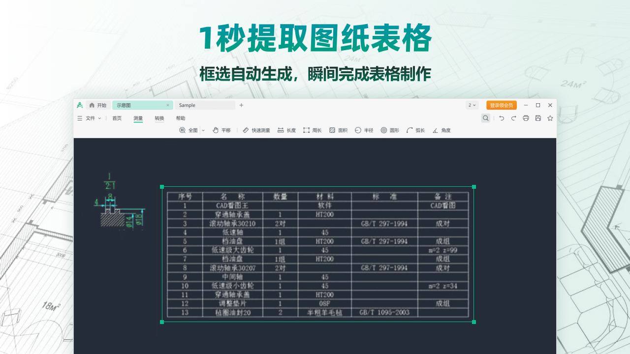Select the 快速测量 quick measure tool
The height and width of the screenshot is (354, 630).
coord(256,130)
